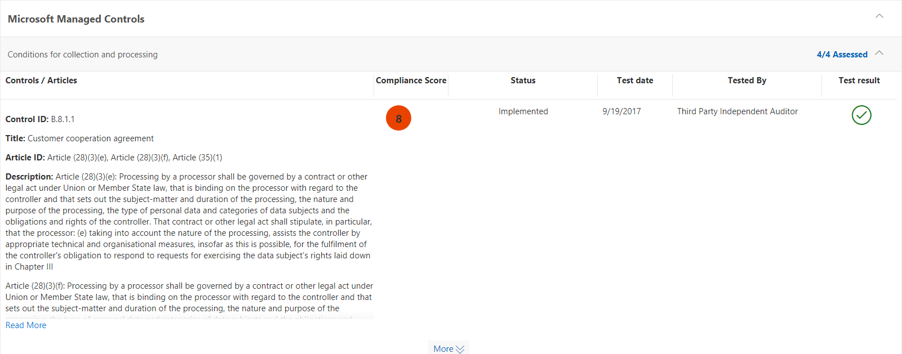Click the orange compliance score 8 badge
902x354 pixels.
[398, 118]
